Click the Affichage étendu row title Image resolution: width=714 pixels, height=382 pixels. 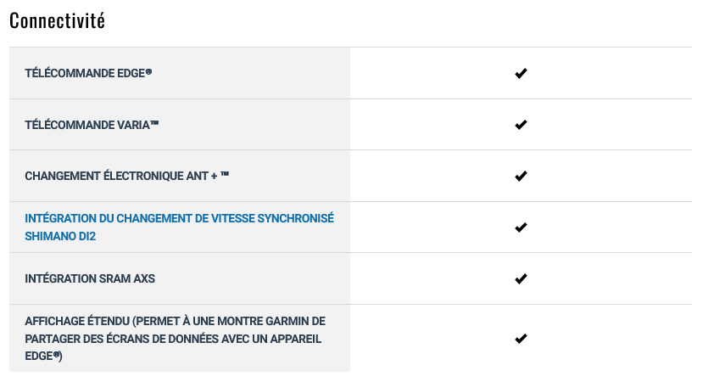tap(175, 338)
